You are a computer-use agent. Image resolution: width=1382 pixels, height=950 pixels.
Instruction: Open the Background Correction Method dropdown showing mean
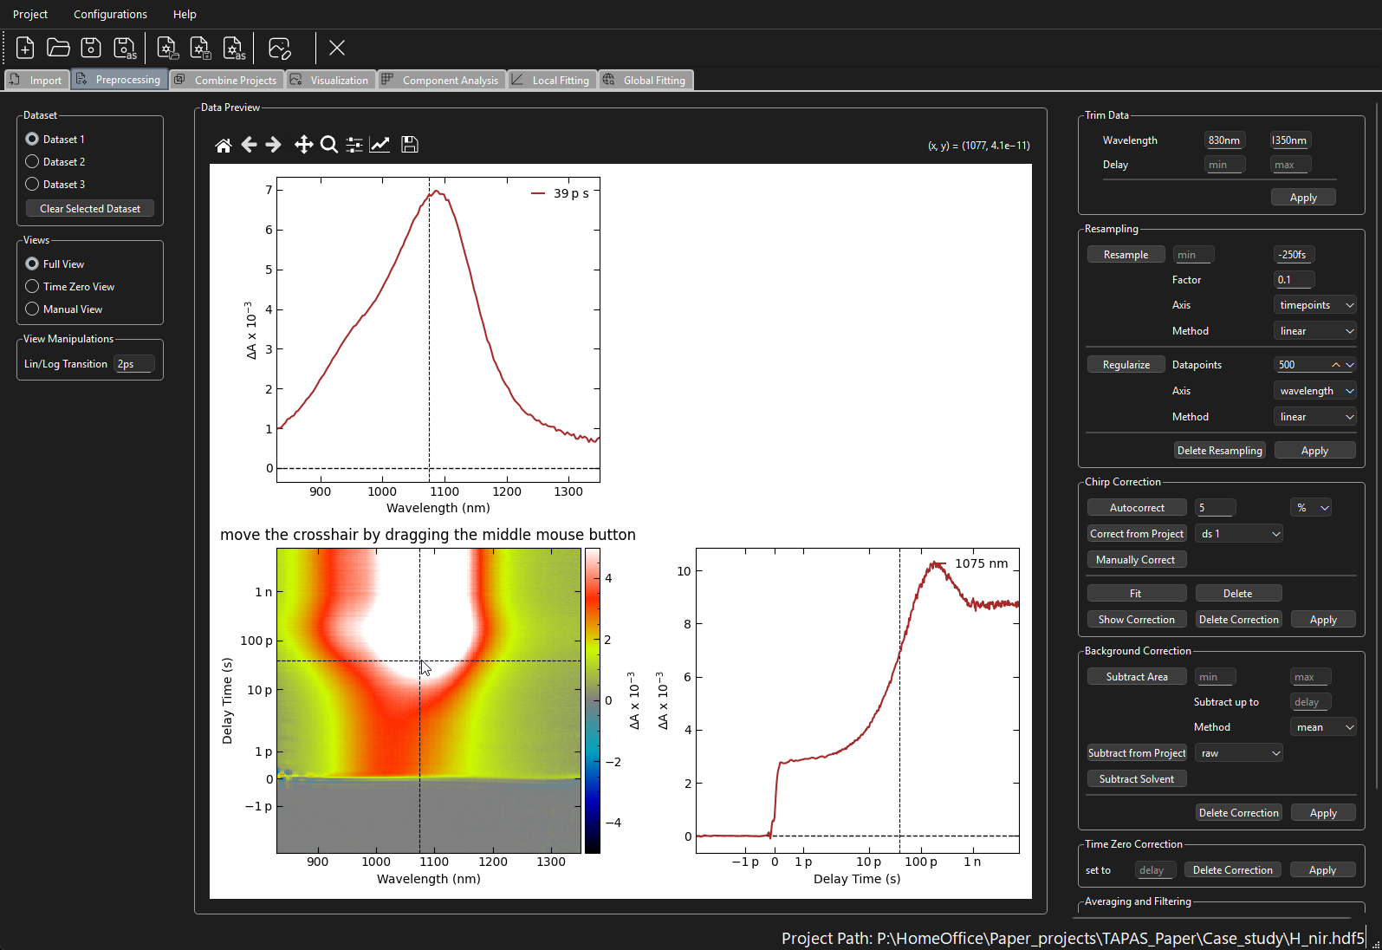[1323, 727]
